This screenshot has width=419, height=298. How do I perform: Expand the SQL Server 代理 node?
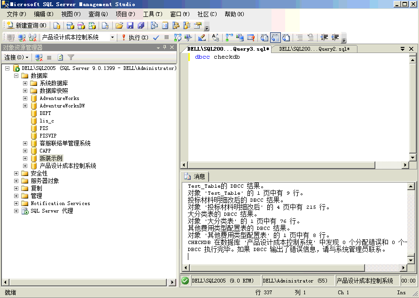click(x=16, y=211)
